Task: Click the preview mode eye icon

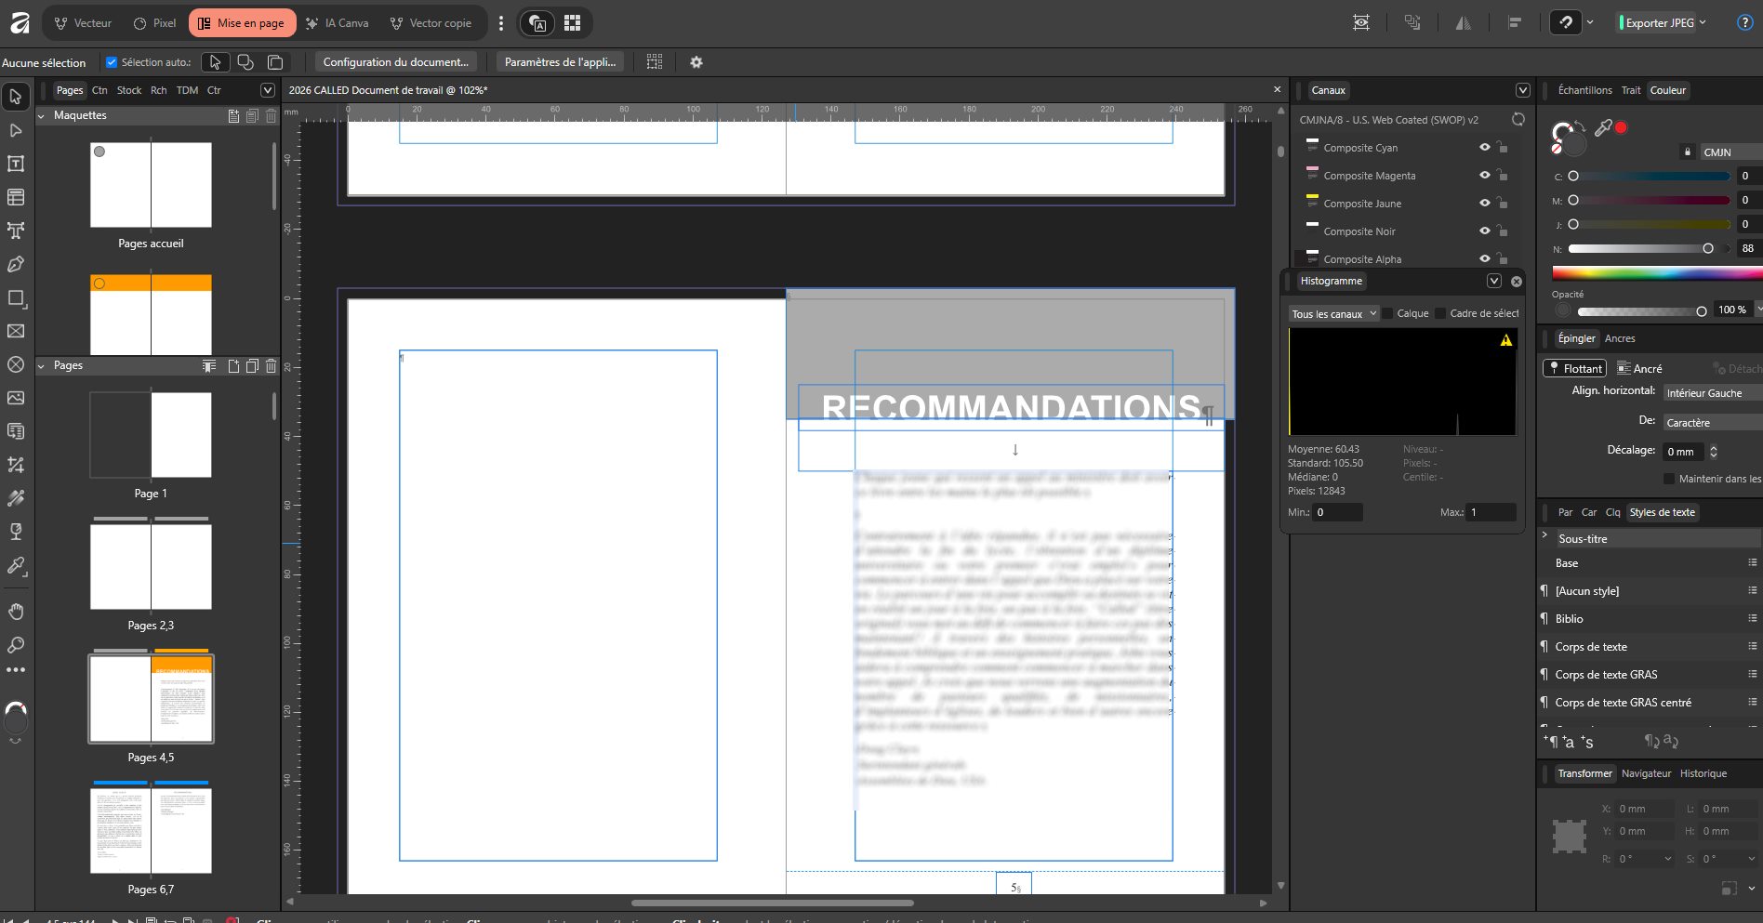Action: [x=1361, y=22]
